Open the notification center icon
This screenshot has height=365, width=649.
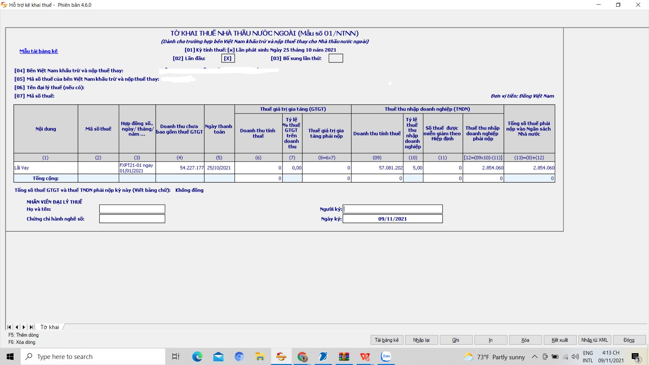tap(636, 357)
